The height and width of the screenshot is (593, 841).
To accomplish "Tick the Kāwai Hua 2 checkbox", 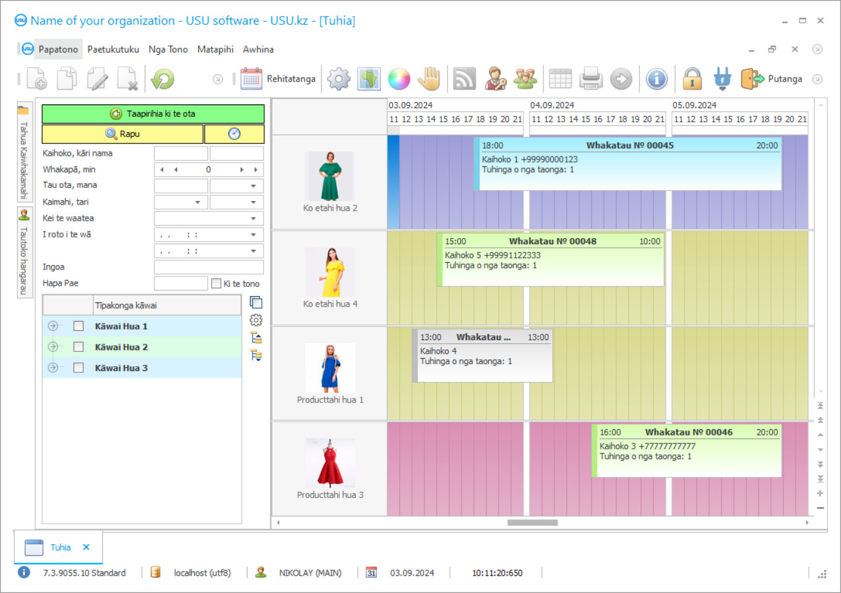I will [79, 347].
